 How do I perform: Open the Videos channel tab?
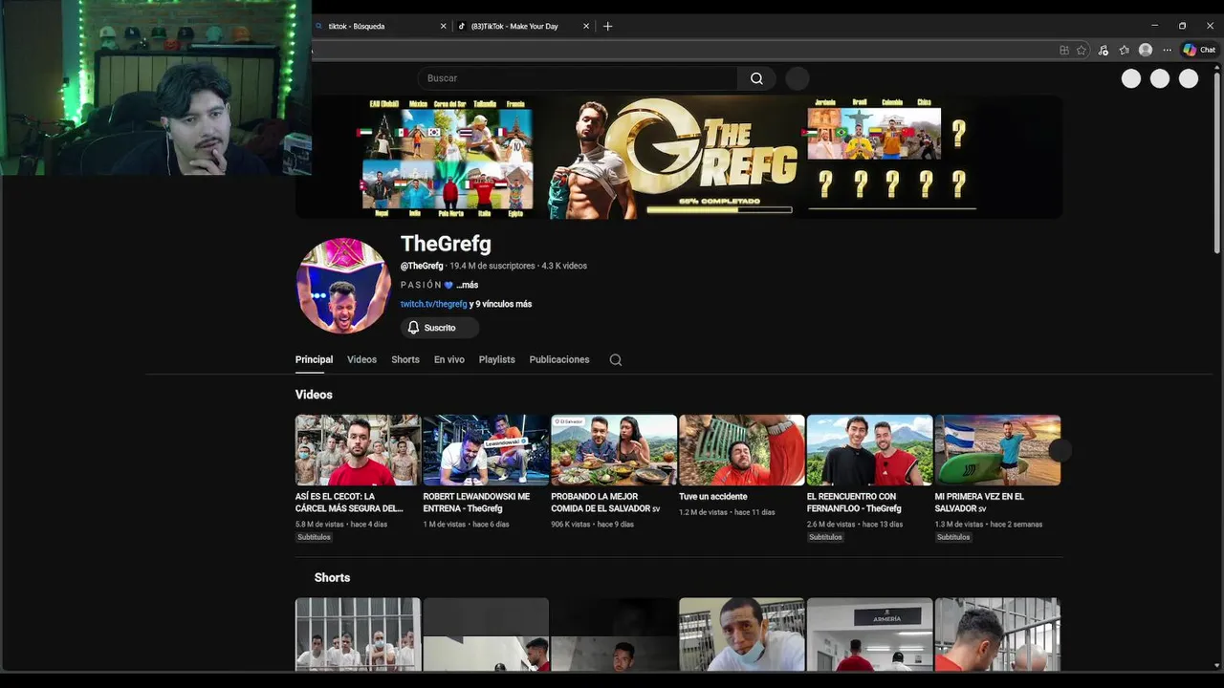361,359
